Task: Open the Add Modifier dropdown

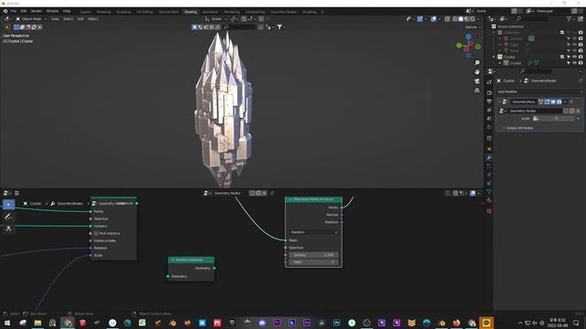Action: pyautogui.click(x=539, y=91)
